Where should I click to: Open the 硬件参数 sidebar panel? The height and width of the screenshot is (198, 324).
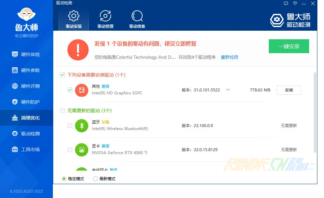click(x=26, y=70)
